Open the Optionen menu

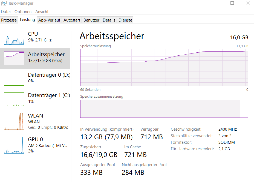coord(23,12)
